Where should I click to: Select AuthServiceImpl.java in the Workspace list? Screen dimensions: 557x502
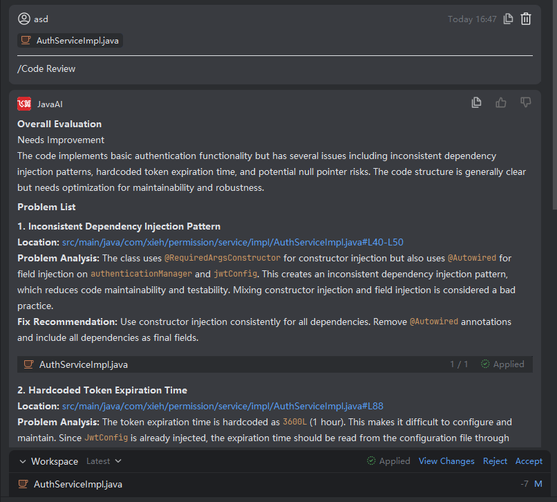(78, 484)
